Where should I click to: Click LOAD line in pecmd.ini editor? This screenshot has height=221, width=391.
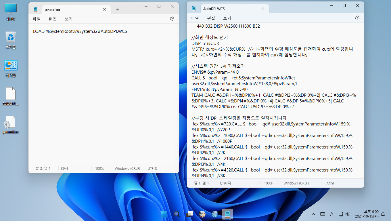[x=80, y=31]
